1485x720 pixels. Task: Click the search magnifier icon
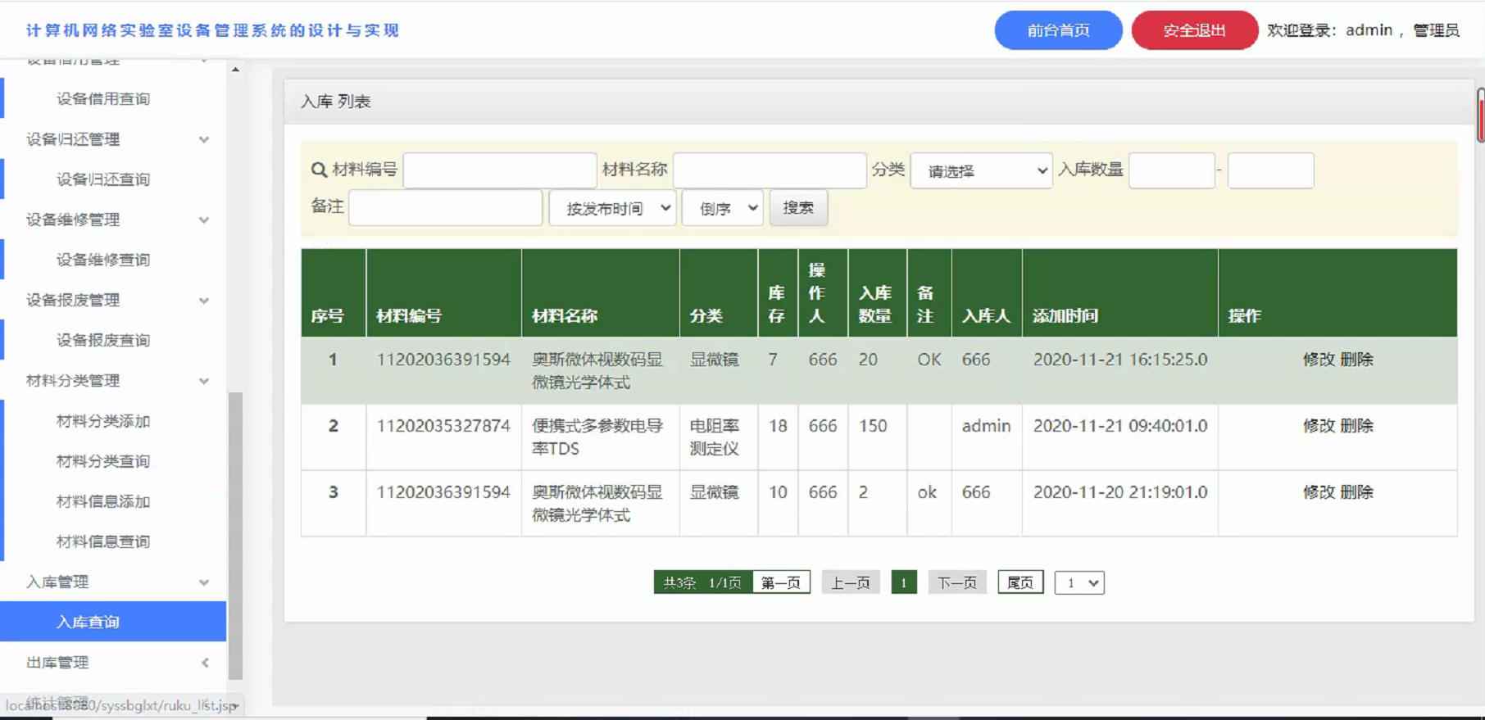(x=319, y=170)
